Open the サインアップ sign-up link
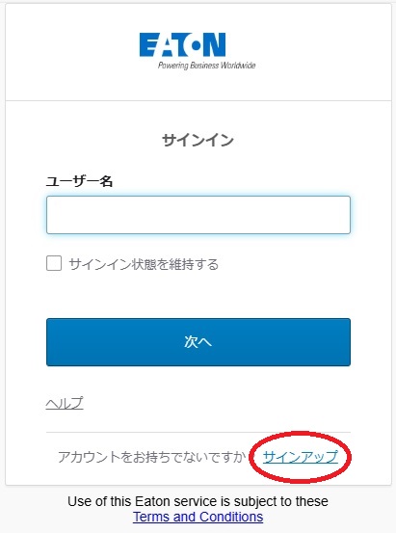Viewport: 396px width, 533px height. pos(301,457)
